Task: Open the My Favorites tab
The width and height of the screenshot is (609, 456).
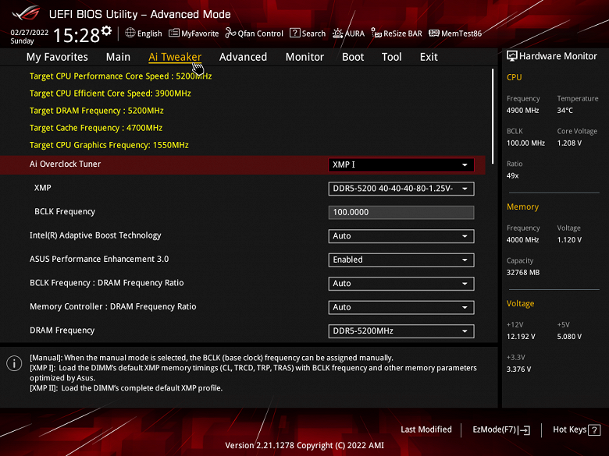Action: 57,57
